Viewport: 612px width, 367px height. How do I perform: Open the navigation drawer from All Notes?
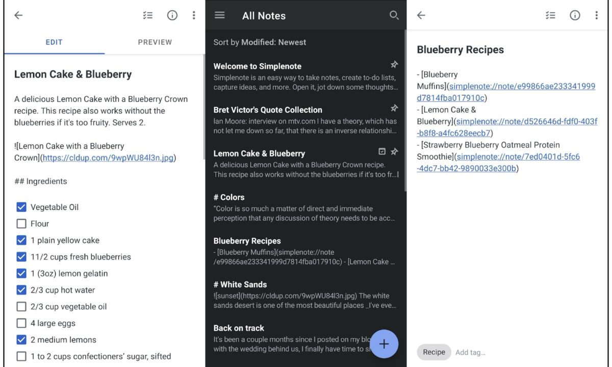point(220,15)
